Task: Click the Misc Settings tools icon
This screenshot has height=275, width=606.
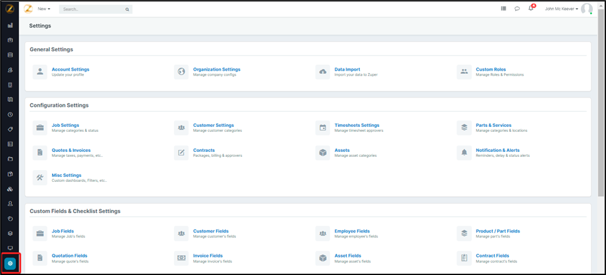Action: (40, 177)
